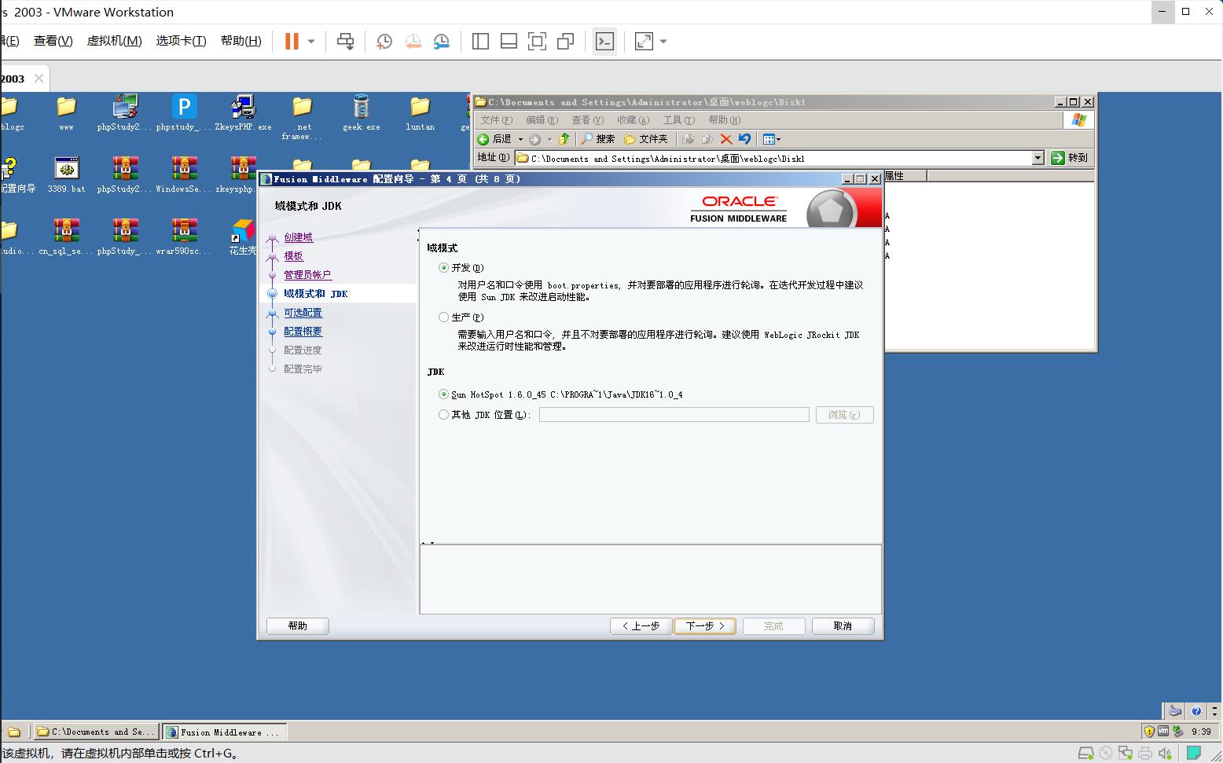Click the 后退 back button in Explorer

coord(494,139)
